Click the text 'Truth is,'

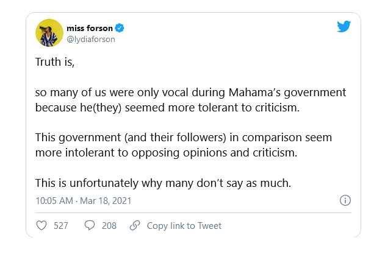[55, 61]
